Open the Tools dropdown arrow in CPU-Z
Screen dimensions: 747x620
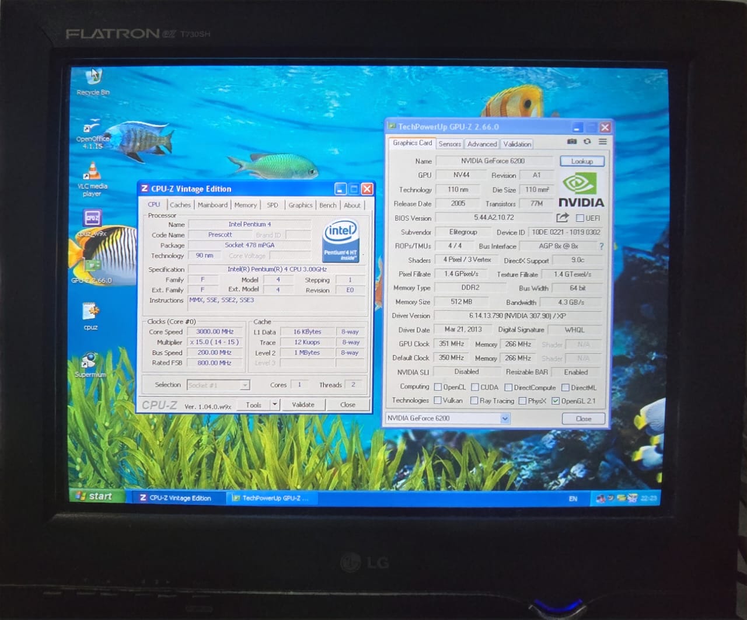click(x=274, y=404)
